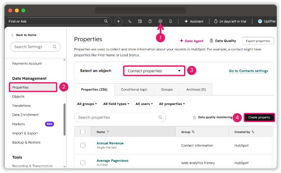
Task: Select Import & Export in the sidebar
Action: (x=25, y=133)
